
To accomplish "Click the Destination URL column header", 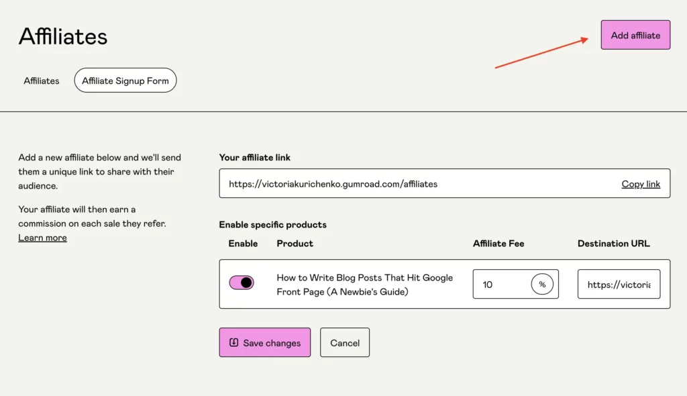I will pos(613,244).
